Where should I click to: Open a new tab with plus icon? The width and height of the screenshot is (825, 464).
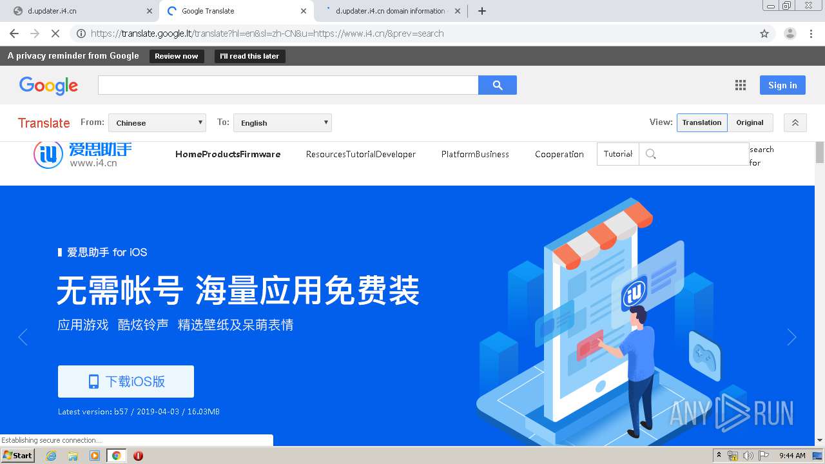(482, 11)
